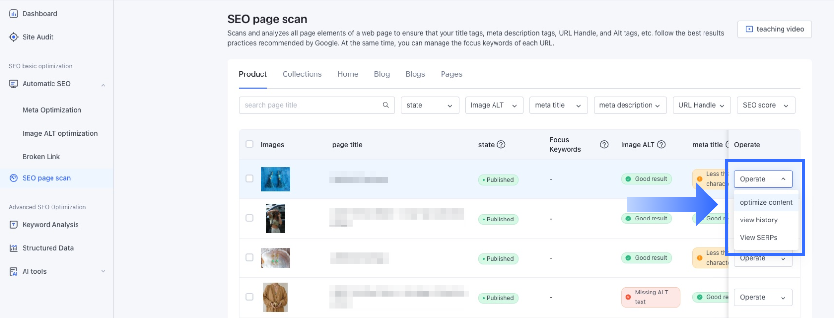Click the help icon beside Focus Keywords

click(x=604, y=145)
